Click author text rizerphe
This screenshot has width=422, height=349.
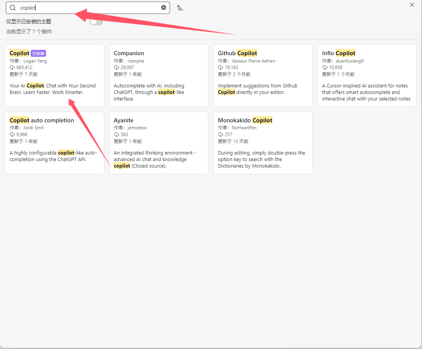(136, 61)
